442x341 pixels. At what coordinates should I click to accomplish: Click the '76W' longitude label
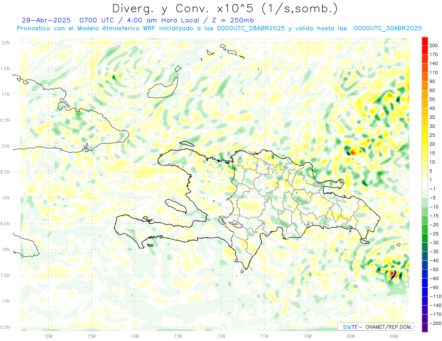(x=48, y=336)
